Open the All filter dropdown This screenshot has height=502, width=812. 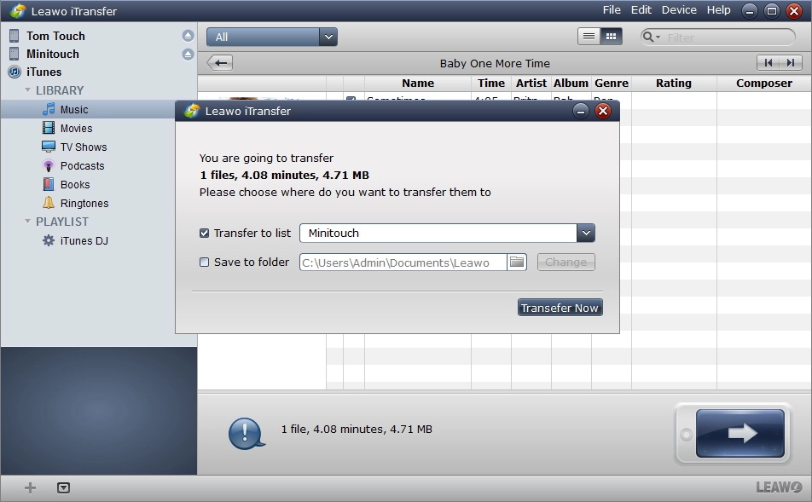tap(328, 37)
